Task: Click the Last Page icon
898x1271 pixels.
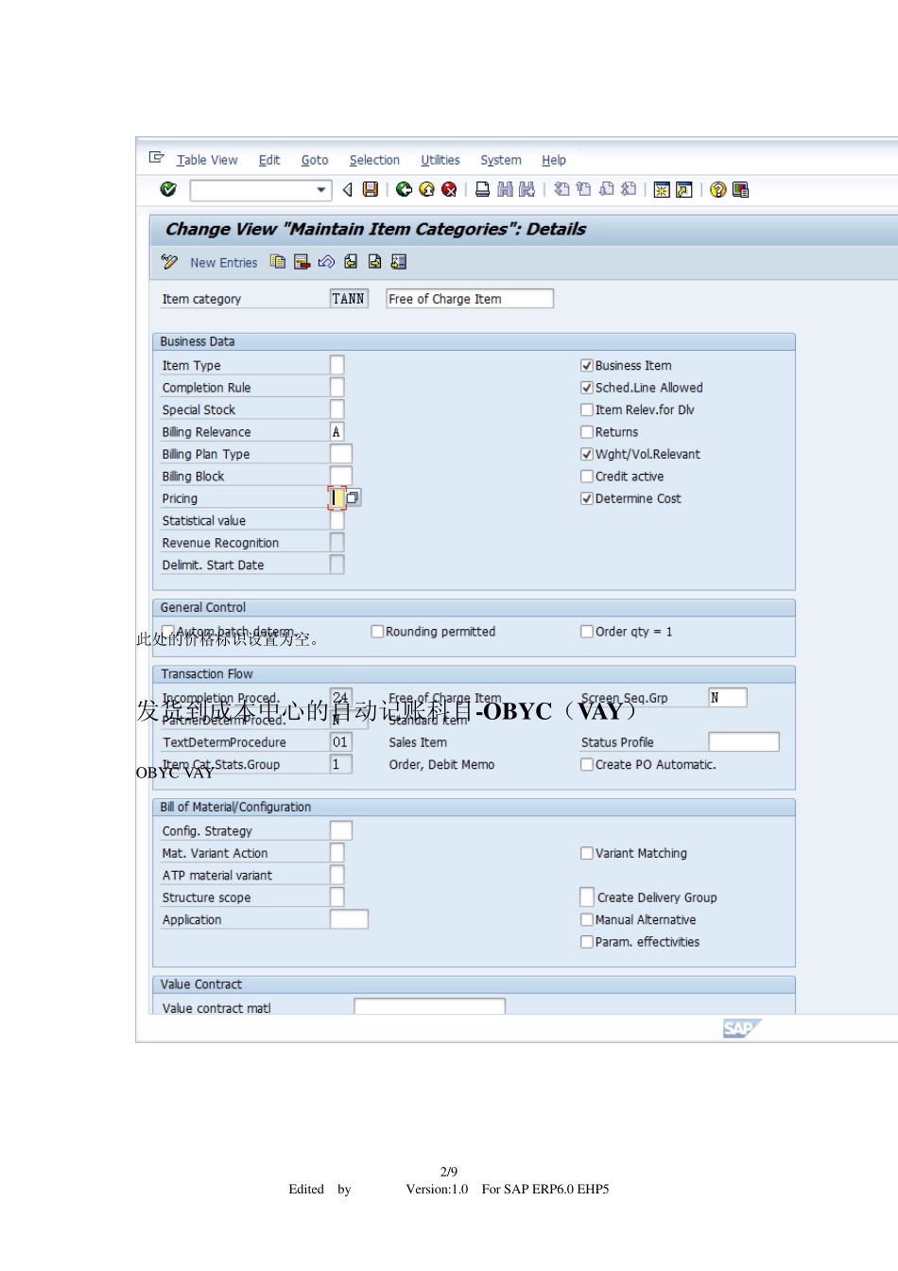Action: [x=629, y=189]
